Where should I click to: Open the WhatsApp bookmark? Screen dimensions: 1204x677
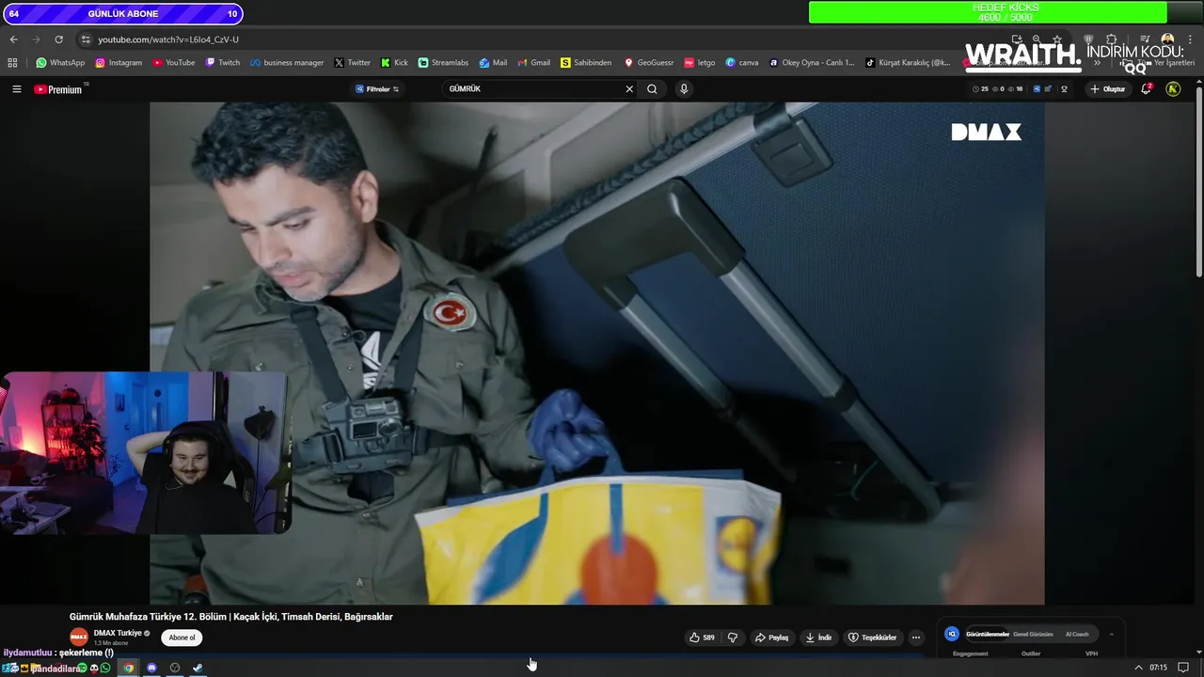[x=60, y=63]
